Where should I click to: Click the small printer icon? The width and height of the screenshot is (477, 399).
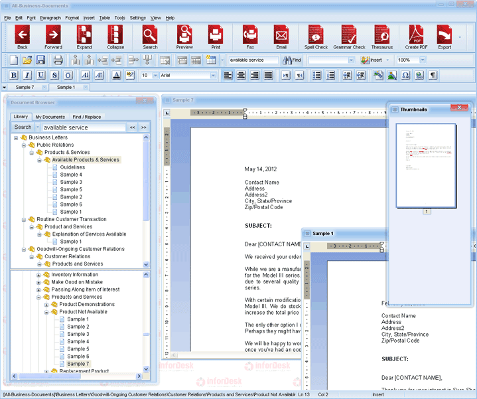click(58, 60)
